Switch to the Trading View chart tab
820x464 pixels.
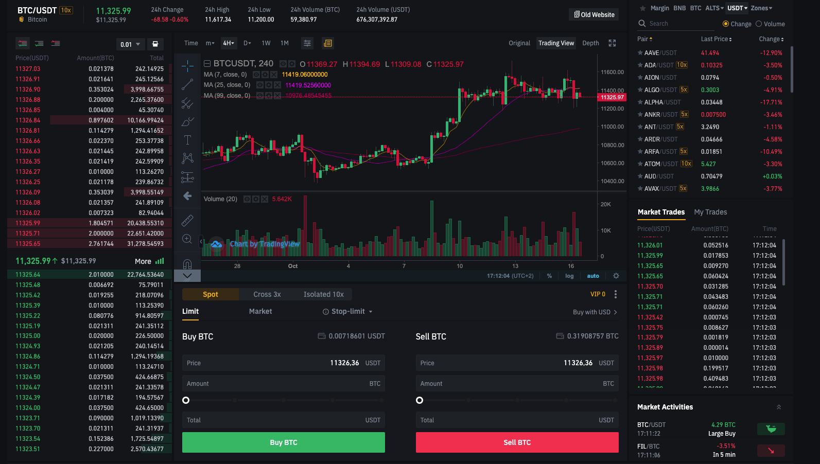[556, 43]
